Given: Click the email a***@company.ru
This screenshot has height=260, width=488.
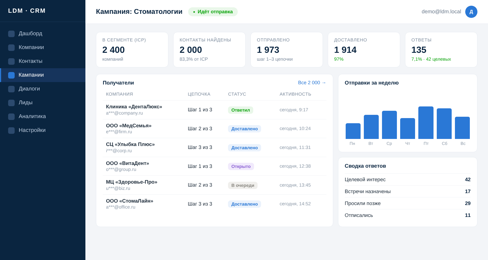Looking at the screenshot, I should pos(124,113).
